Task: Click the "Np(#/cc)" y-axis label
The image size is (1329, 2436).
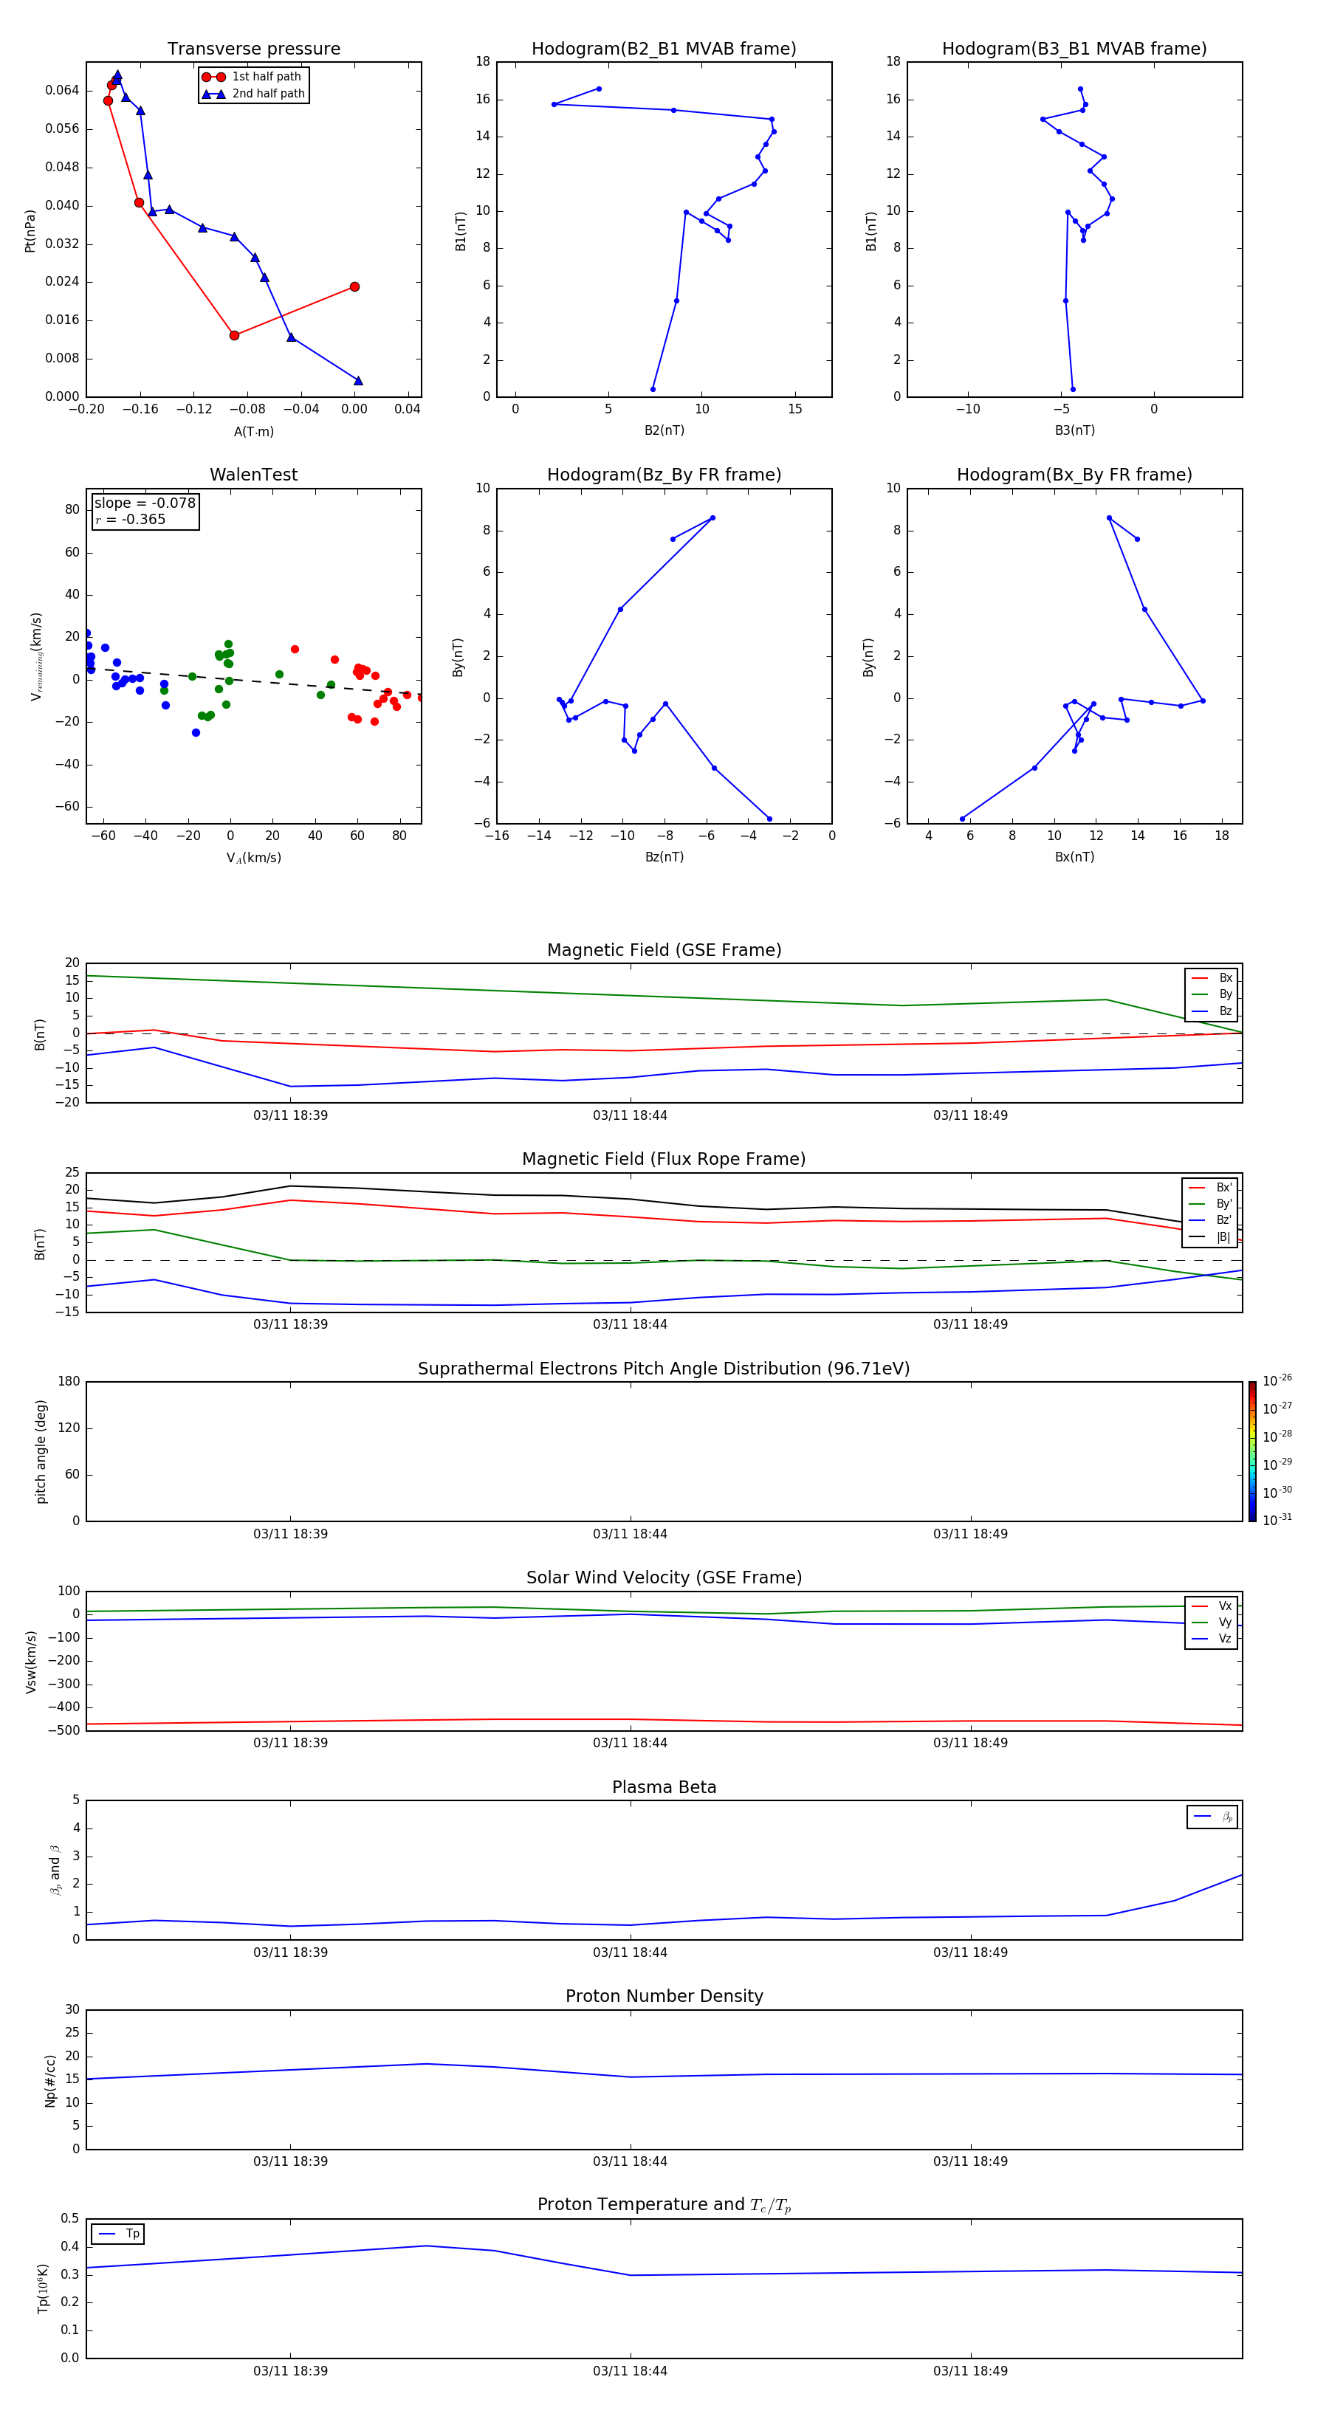Action: (50, 2079)
